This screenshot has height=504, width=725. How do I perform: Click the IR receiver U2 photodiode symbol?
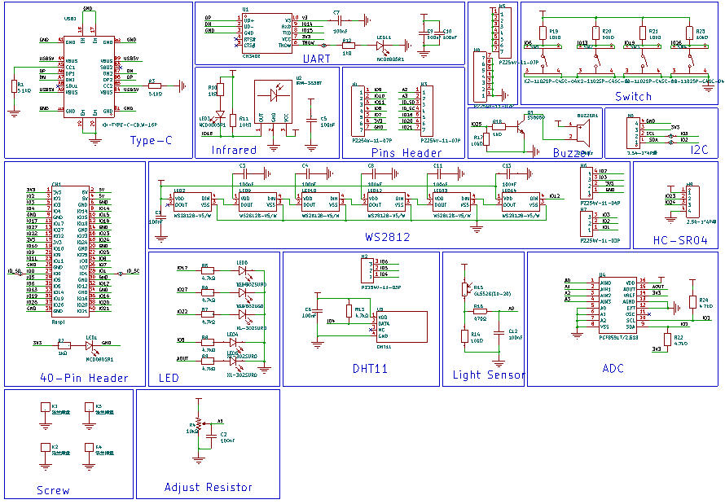point(273,95)
